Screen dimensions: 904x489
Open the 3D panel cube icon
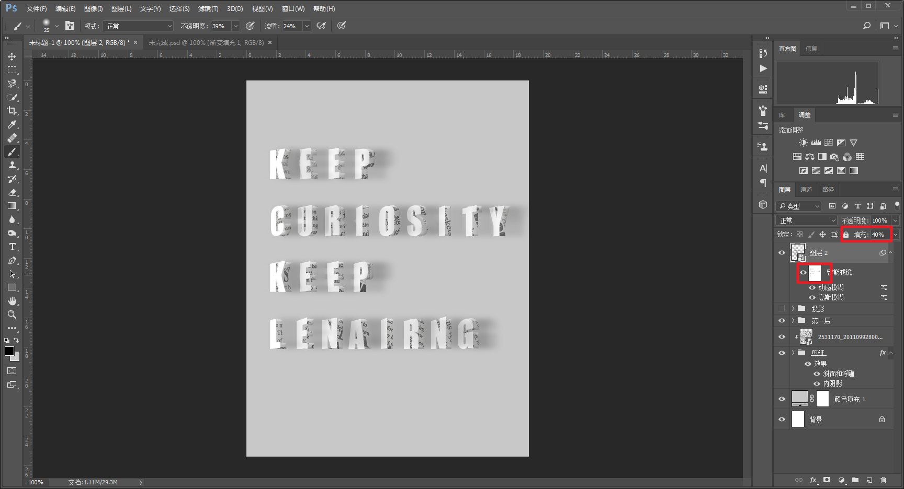[763, 204]
